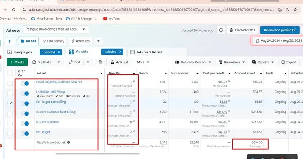Open the Cost per result column menu
The image size is (303, 159).
point(229,74)
